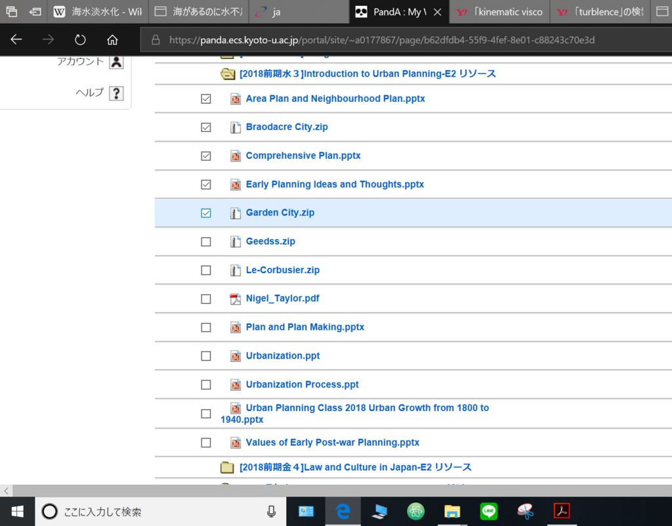Click the account person icon in the sidebar
Screen dimensions: 672x526
(x=116, y=62)
